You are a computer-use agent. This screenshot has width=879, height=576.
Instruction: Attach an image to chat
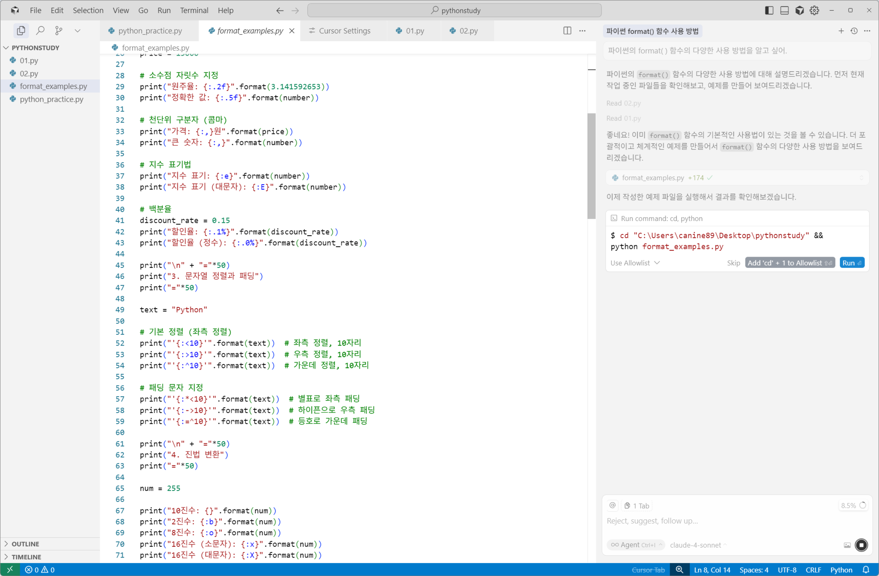[847, 545]
